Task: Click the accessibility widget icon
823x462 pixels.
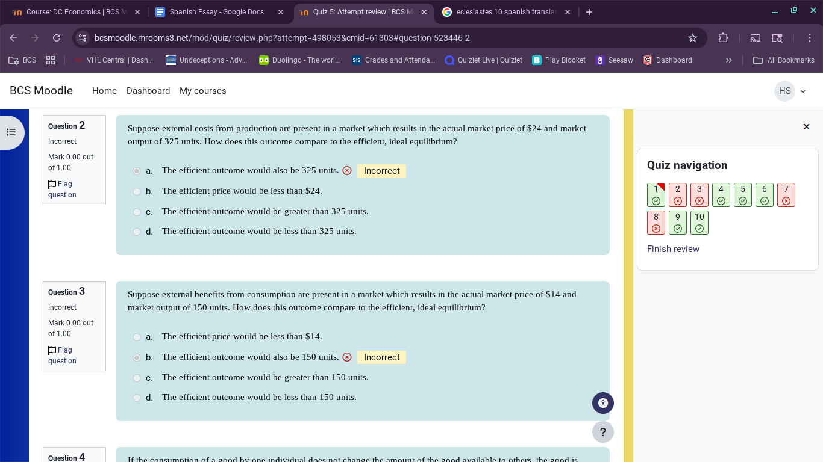Action: click(x=602, y=403)
